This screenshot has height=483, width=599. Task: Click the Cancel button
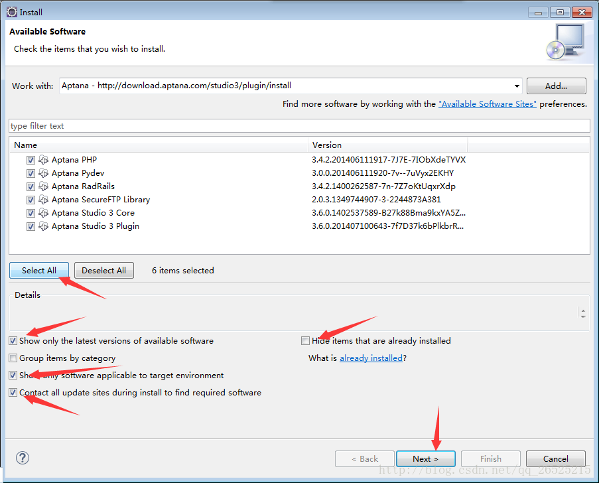coord(556,458)
